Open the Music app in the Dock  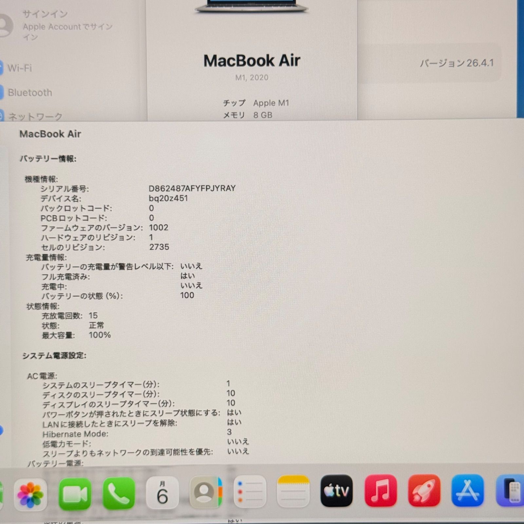click(381, 490)
